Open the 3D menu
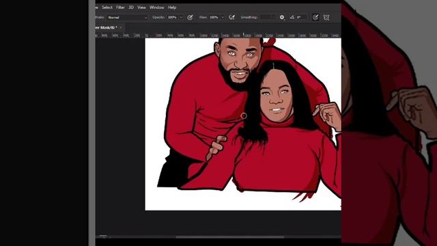Image resolution: width=437 pixels, height=246 pixels. [x=131, y=8]
